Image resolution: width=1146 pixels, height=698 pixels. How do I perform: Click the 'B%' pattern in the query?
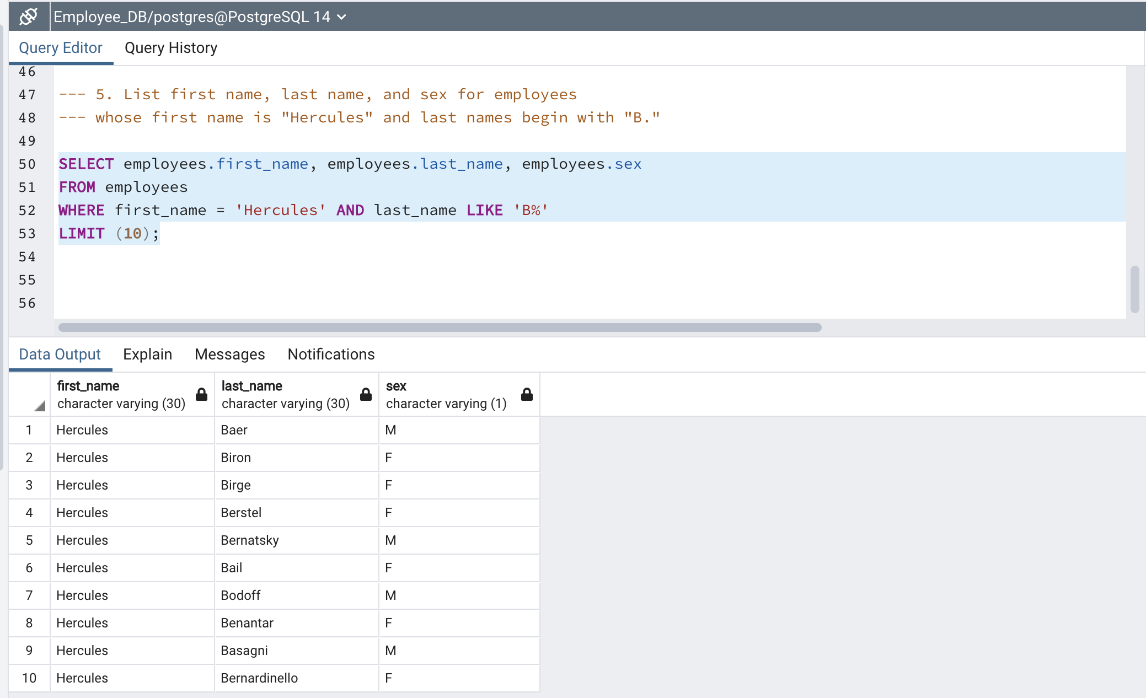coord(531,211)
